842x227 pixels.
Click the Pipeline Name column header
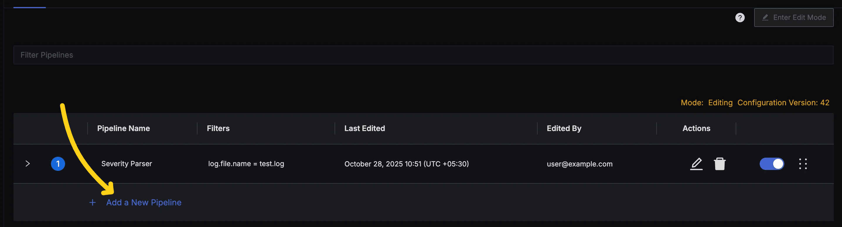tap(123, 128)
